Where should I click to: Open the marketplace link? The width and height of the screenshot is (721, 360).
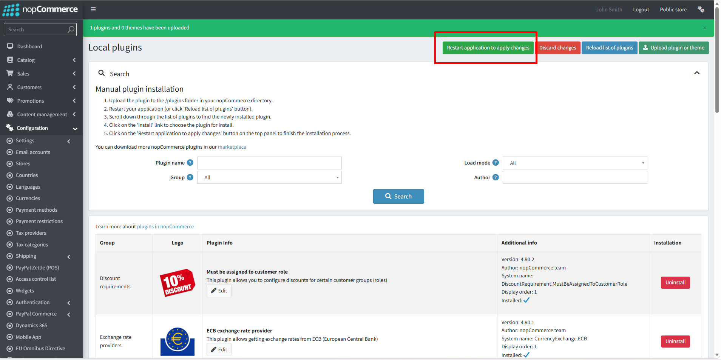tap(232, 147)
